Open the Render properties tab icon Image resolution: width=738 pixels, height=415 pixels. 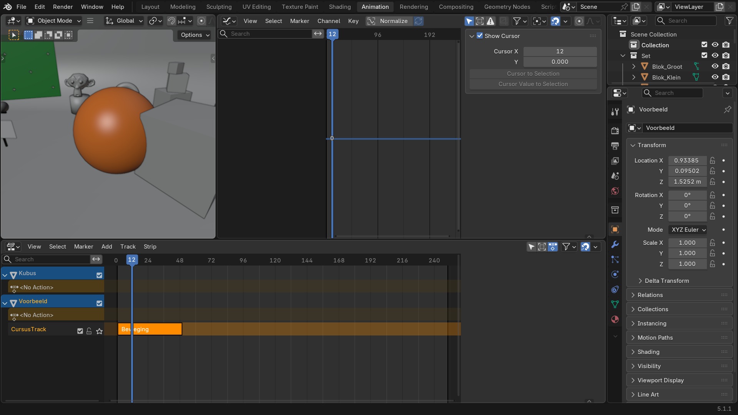[615, 131]
